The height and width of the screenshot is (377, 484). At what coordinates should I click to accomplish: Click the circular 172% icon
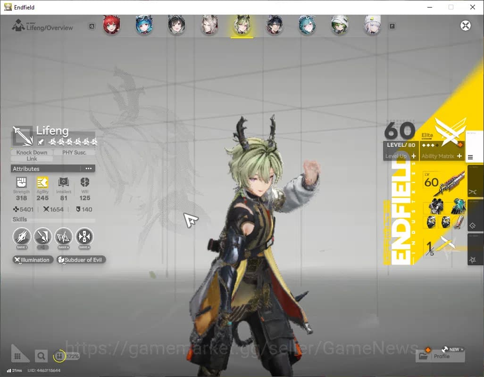tap(59, 356)
